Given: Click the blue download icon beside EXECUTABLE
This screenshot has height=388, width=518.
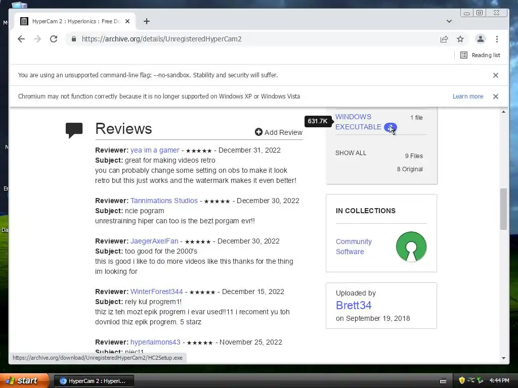Looking at the screenshot, I should point(390,127).
